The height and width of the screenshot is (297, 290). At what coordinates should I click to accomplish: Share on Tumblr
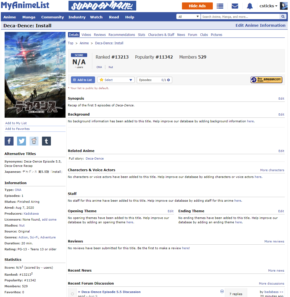click(46, 141)
